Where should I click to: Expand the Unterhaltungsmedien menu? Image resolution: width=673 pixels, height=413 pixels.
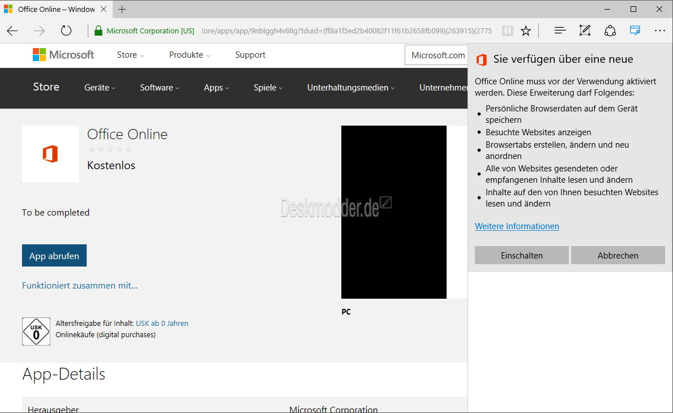351,88
